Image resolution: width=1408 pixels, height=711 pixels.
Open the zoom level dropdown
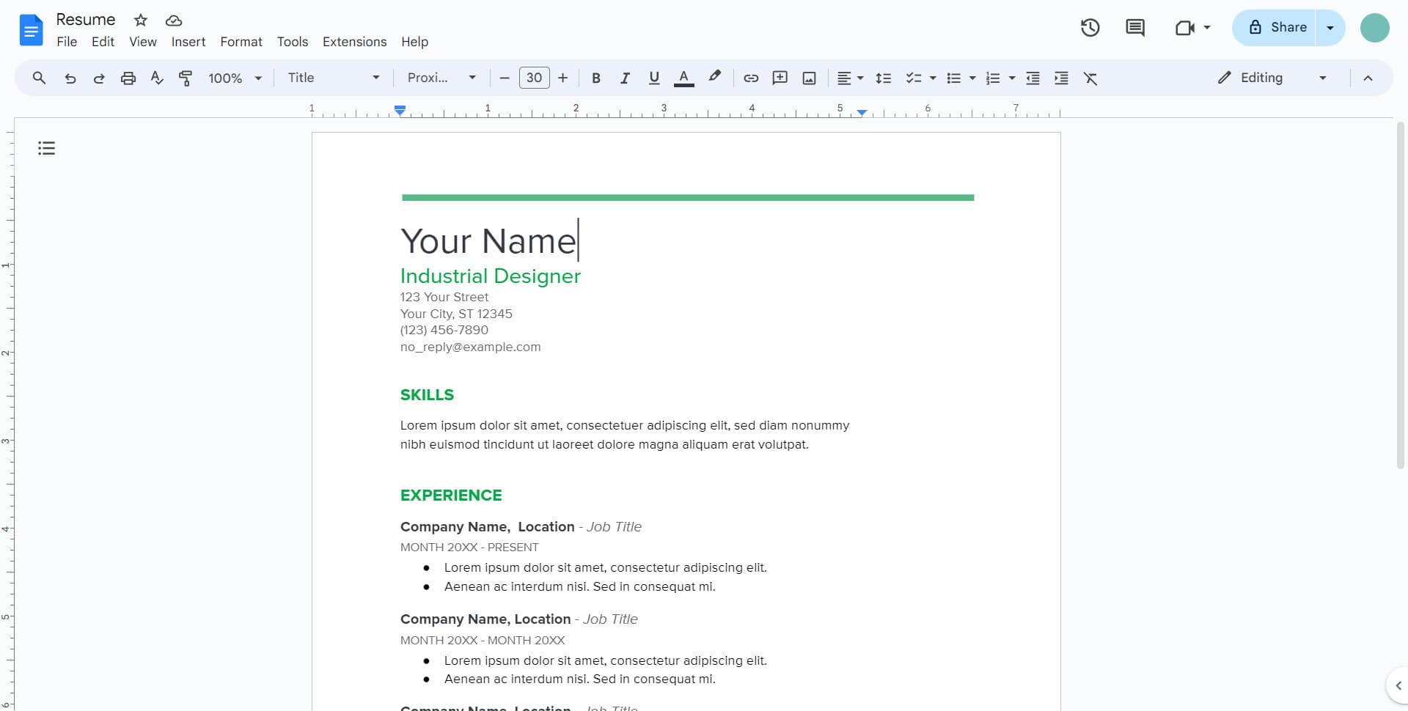coord(233,78)
